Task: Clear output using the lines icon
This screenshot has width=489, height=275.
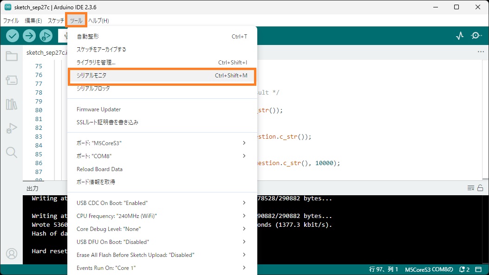Action: click(x=470, y=188)
